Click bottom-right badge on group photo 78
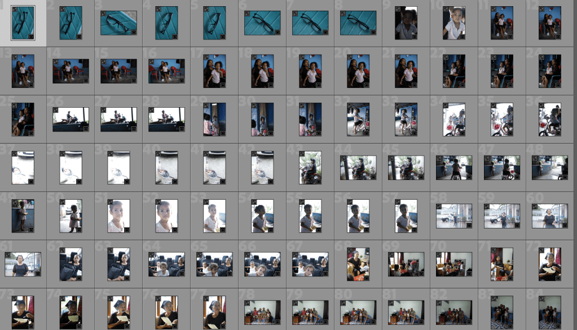The image size is (577, 330). tap(278, 320)
